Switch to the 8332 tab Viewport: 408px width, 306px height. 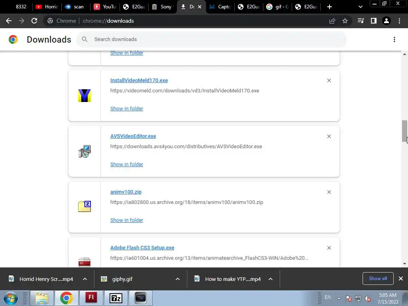pos(18,7)
